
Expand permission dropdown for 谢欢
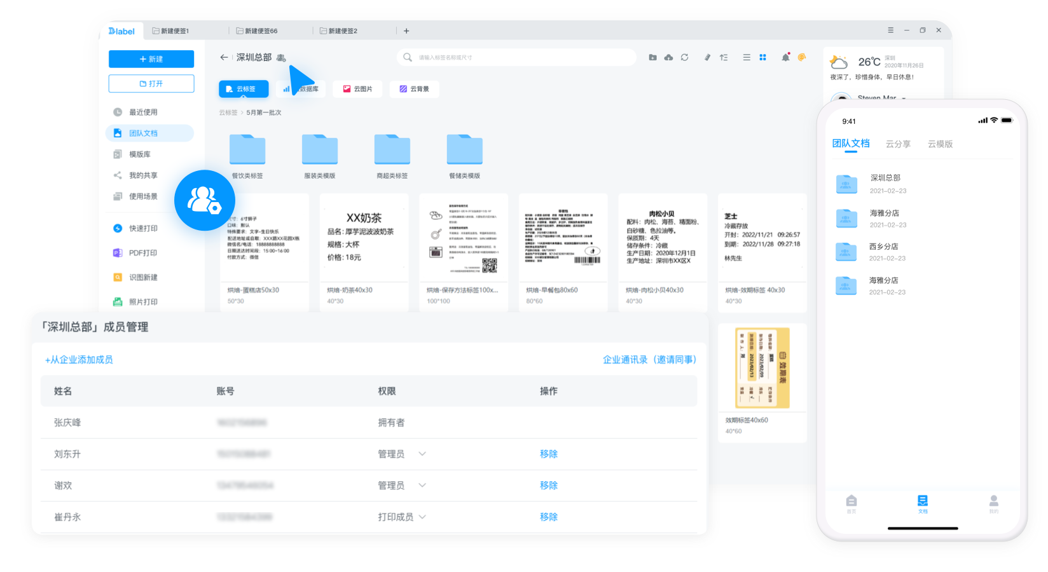[422, 485]
